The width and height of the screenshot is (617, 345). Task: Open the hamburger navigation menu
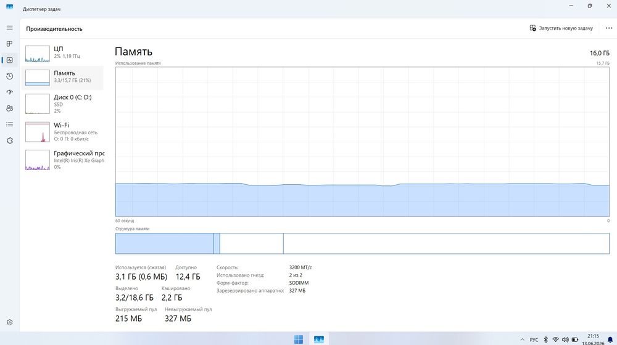tap(9, 28)
